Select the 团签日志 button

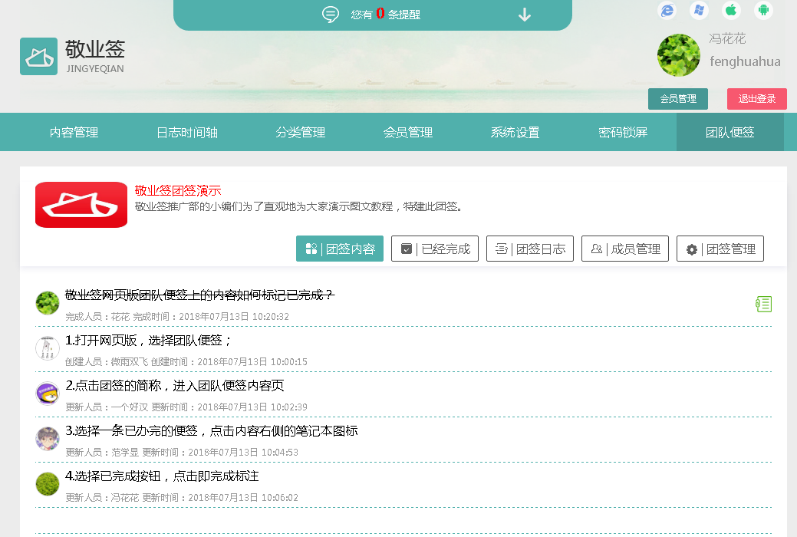coord(529,249)
